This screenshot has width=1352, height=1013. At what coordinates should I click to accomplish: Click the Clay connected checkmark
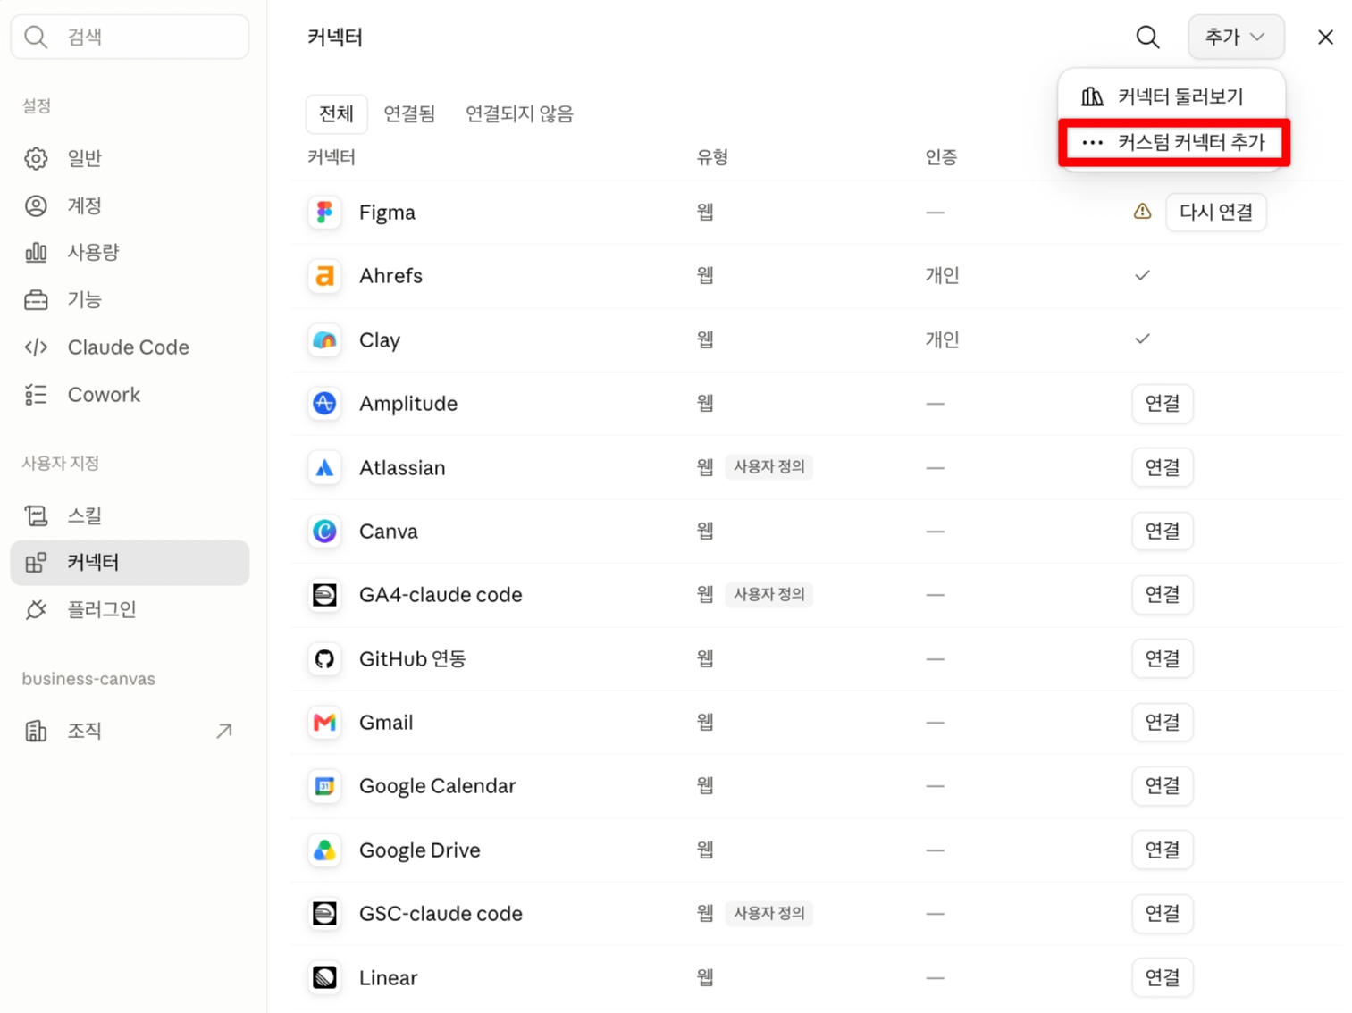click(1142, 339)
